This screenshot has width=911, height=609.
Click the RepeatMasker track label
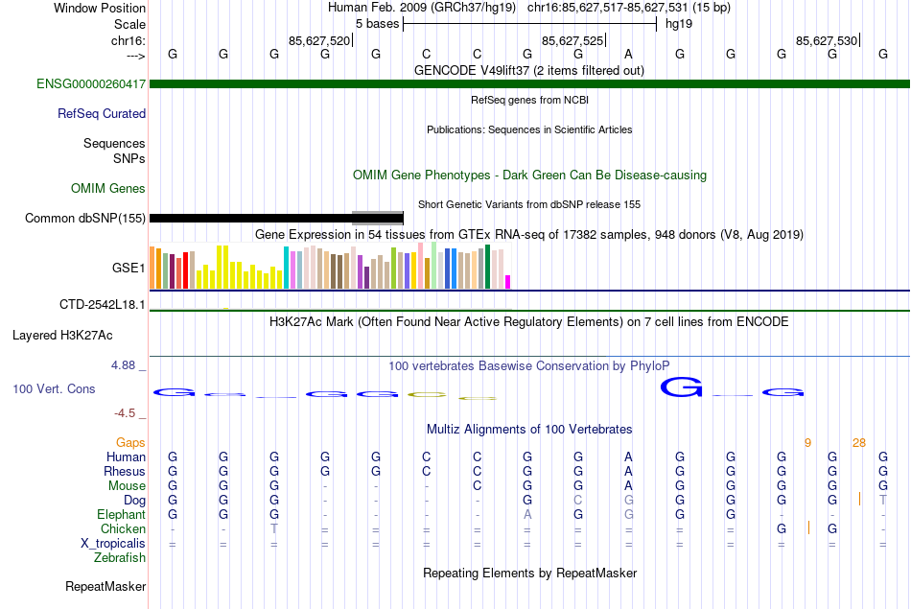(x=105, y=586)
